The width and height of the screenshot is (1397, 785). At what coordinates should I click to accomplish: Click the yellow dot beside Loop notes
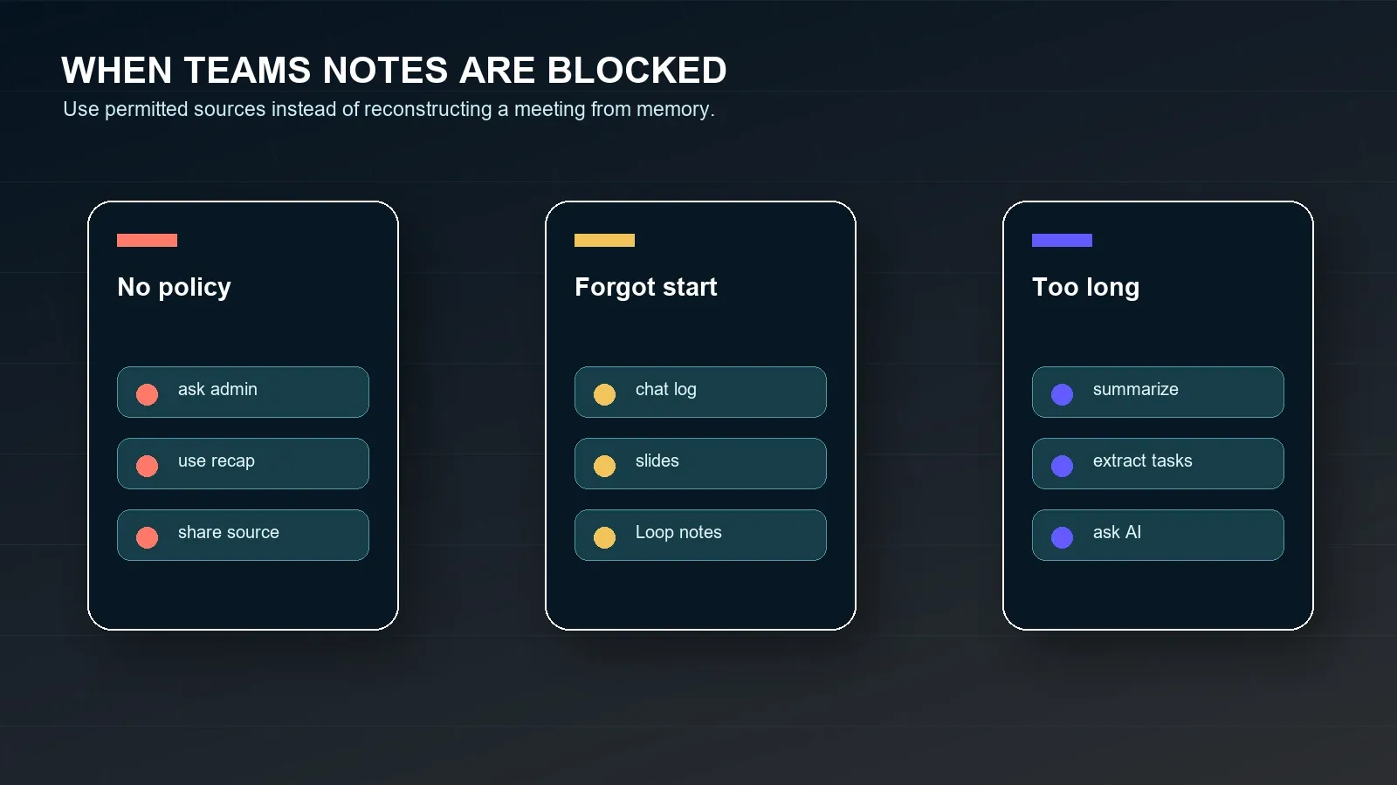click(x=604, y=537)
